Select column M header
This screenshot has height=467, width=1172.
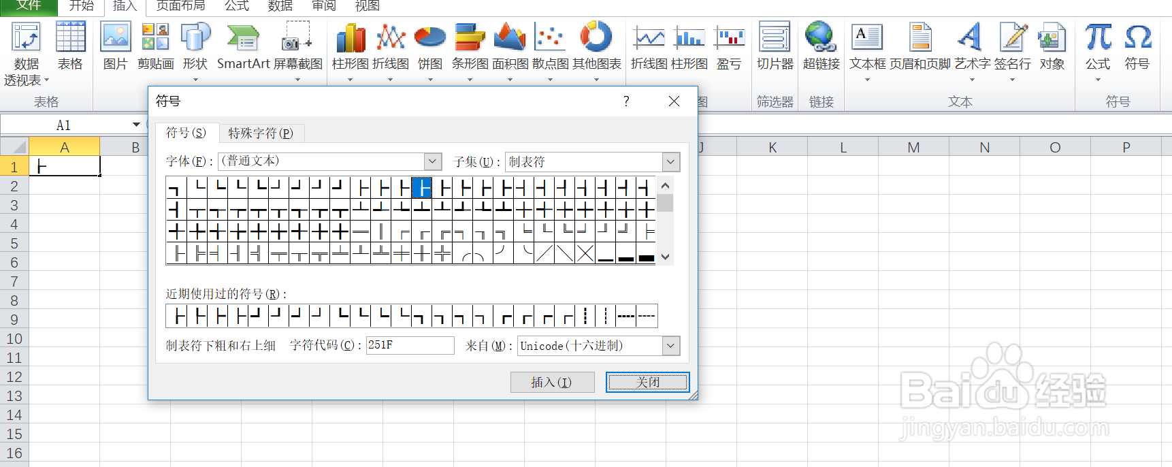[x=913, y=147]
